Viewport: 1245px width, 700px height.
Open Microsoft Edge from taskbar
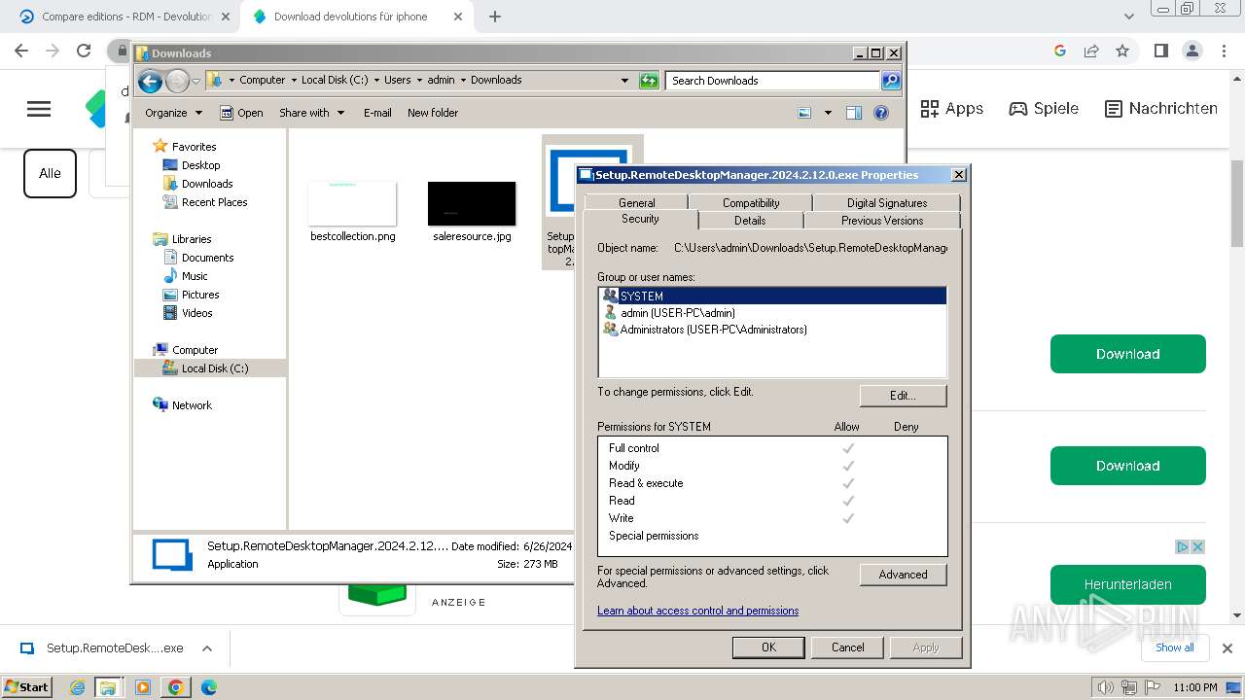(208, 687)
